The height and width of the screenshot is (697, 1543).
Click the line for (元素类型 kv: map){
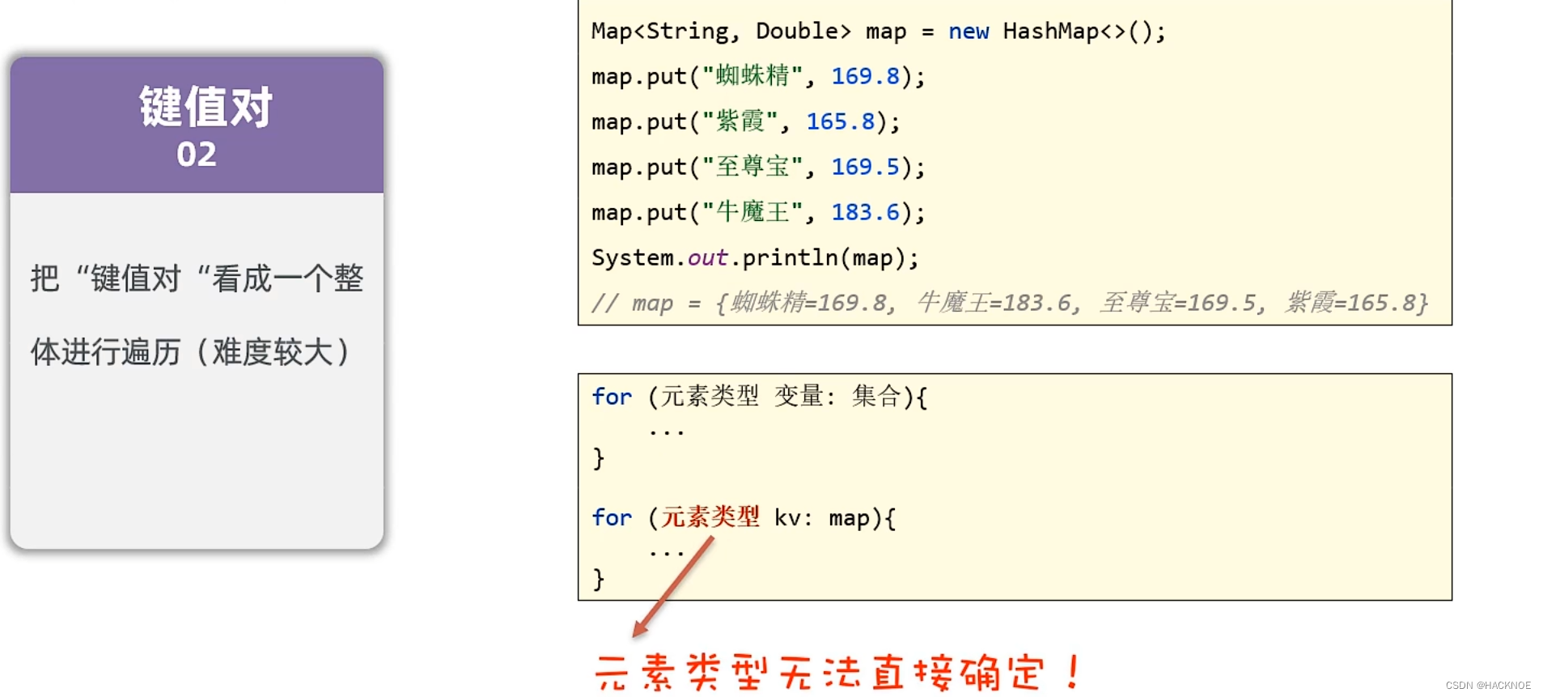[x=744, y=517]
